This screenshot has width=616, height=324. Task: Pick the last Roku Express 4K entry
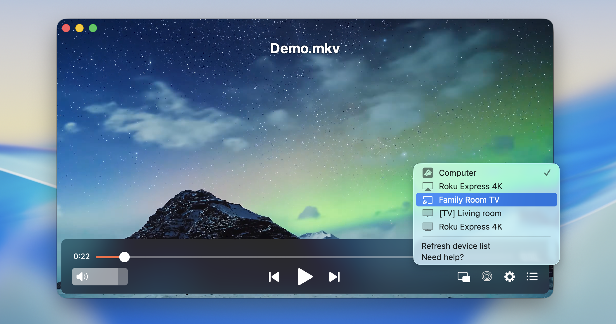[x=470, y=227]
